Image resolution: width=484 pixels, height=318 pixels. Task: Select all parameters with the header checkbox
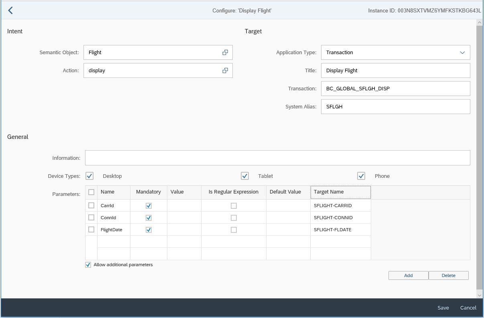[91, 192]
